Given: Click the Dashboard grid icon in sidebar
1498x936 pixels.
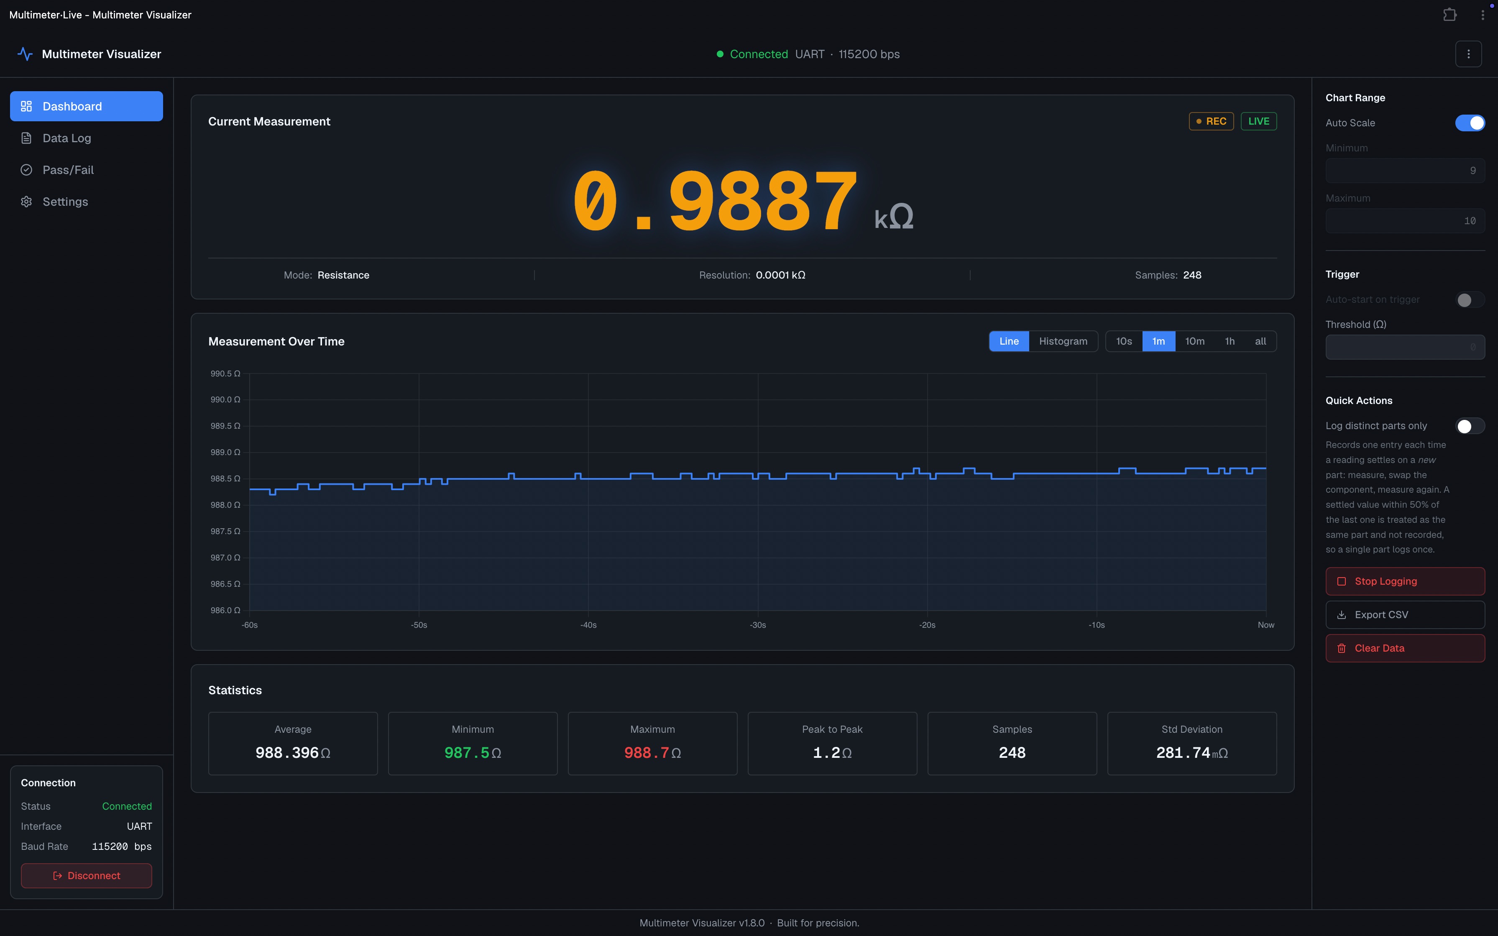Looking at the screenshot, I should pyautogui.click(x=26, y=107).
